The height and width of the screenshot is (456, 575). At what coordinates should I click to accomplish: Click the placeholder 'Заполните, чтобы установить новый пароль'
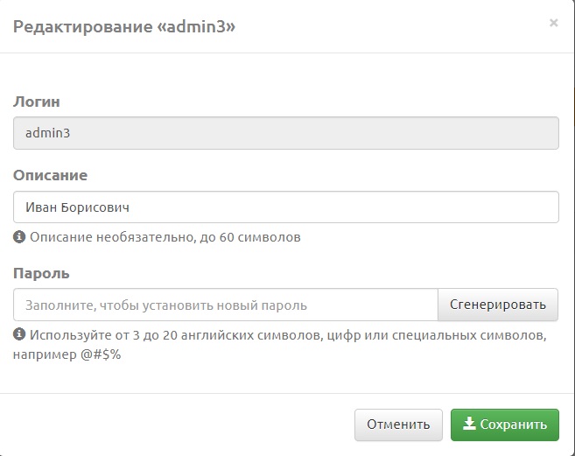pyautogui.click(x=166, y=305)
